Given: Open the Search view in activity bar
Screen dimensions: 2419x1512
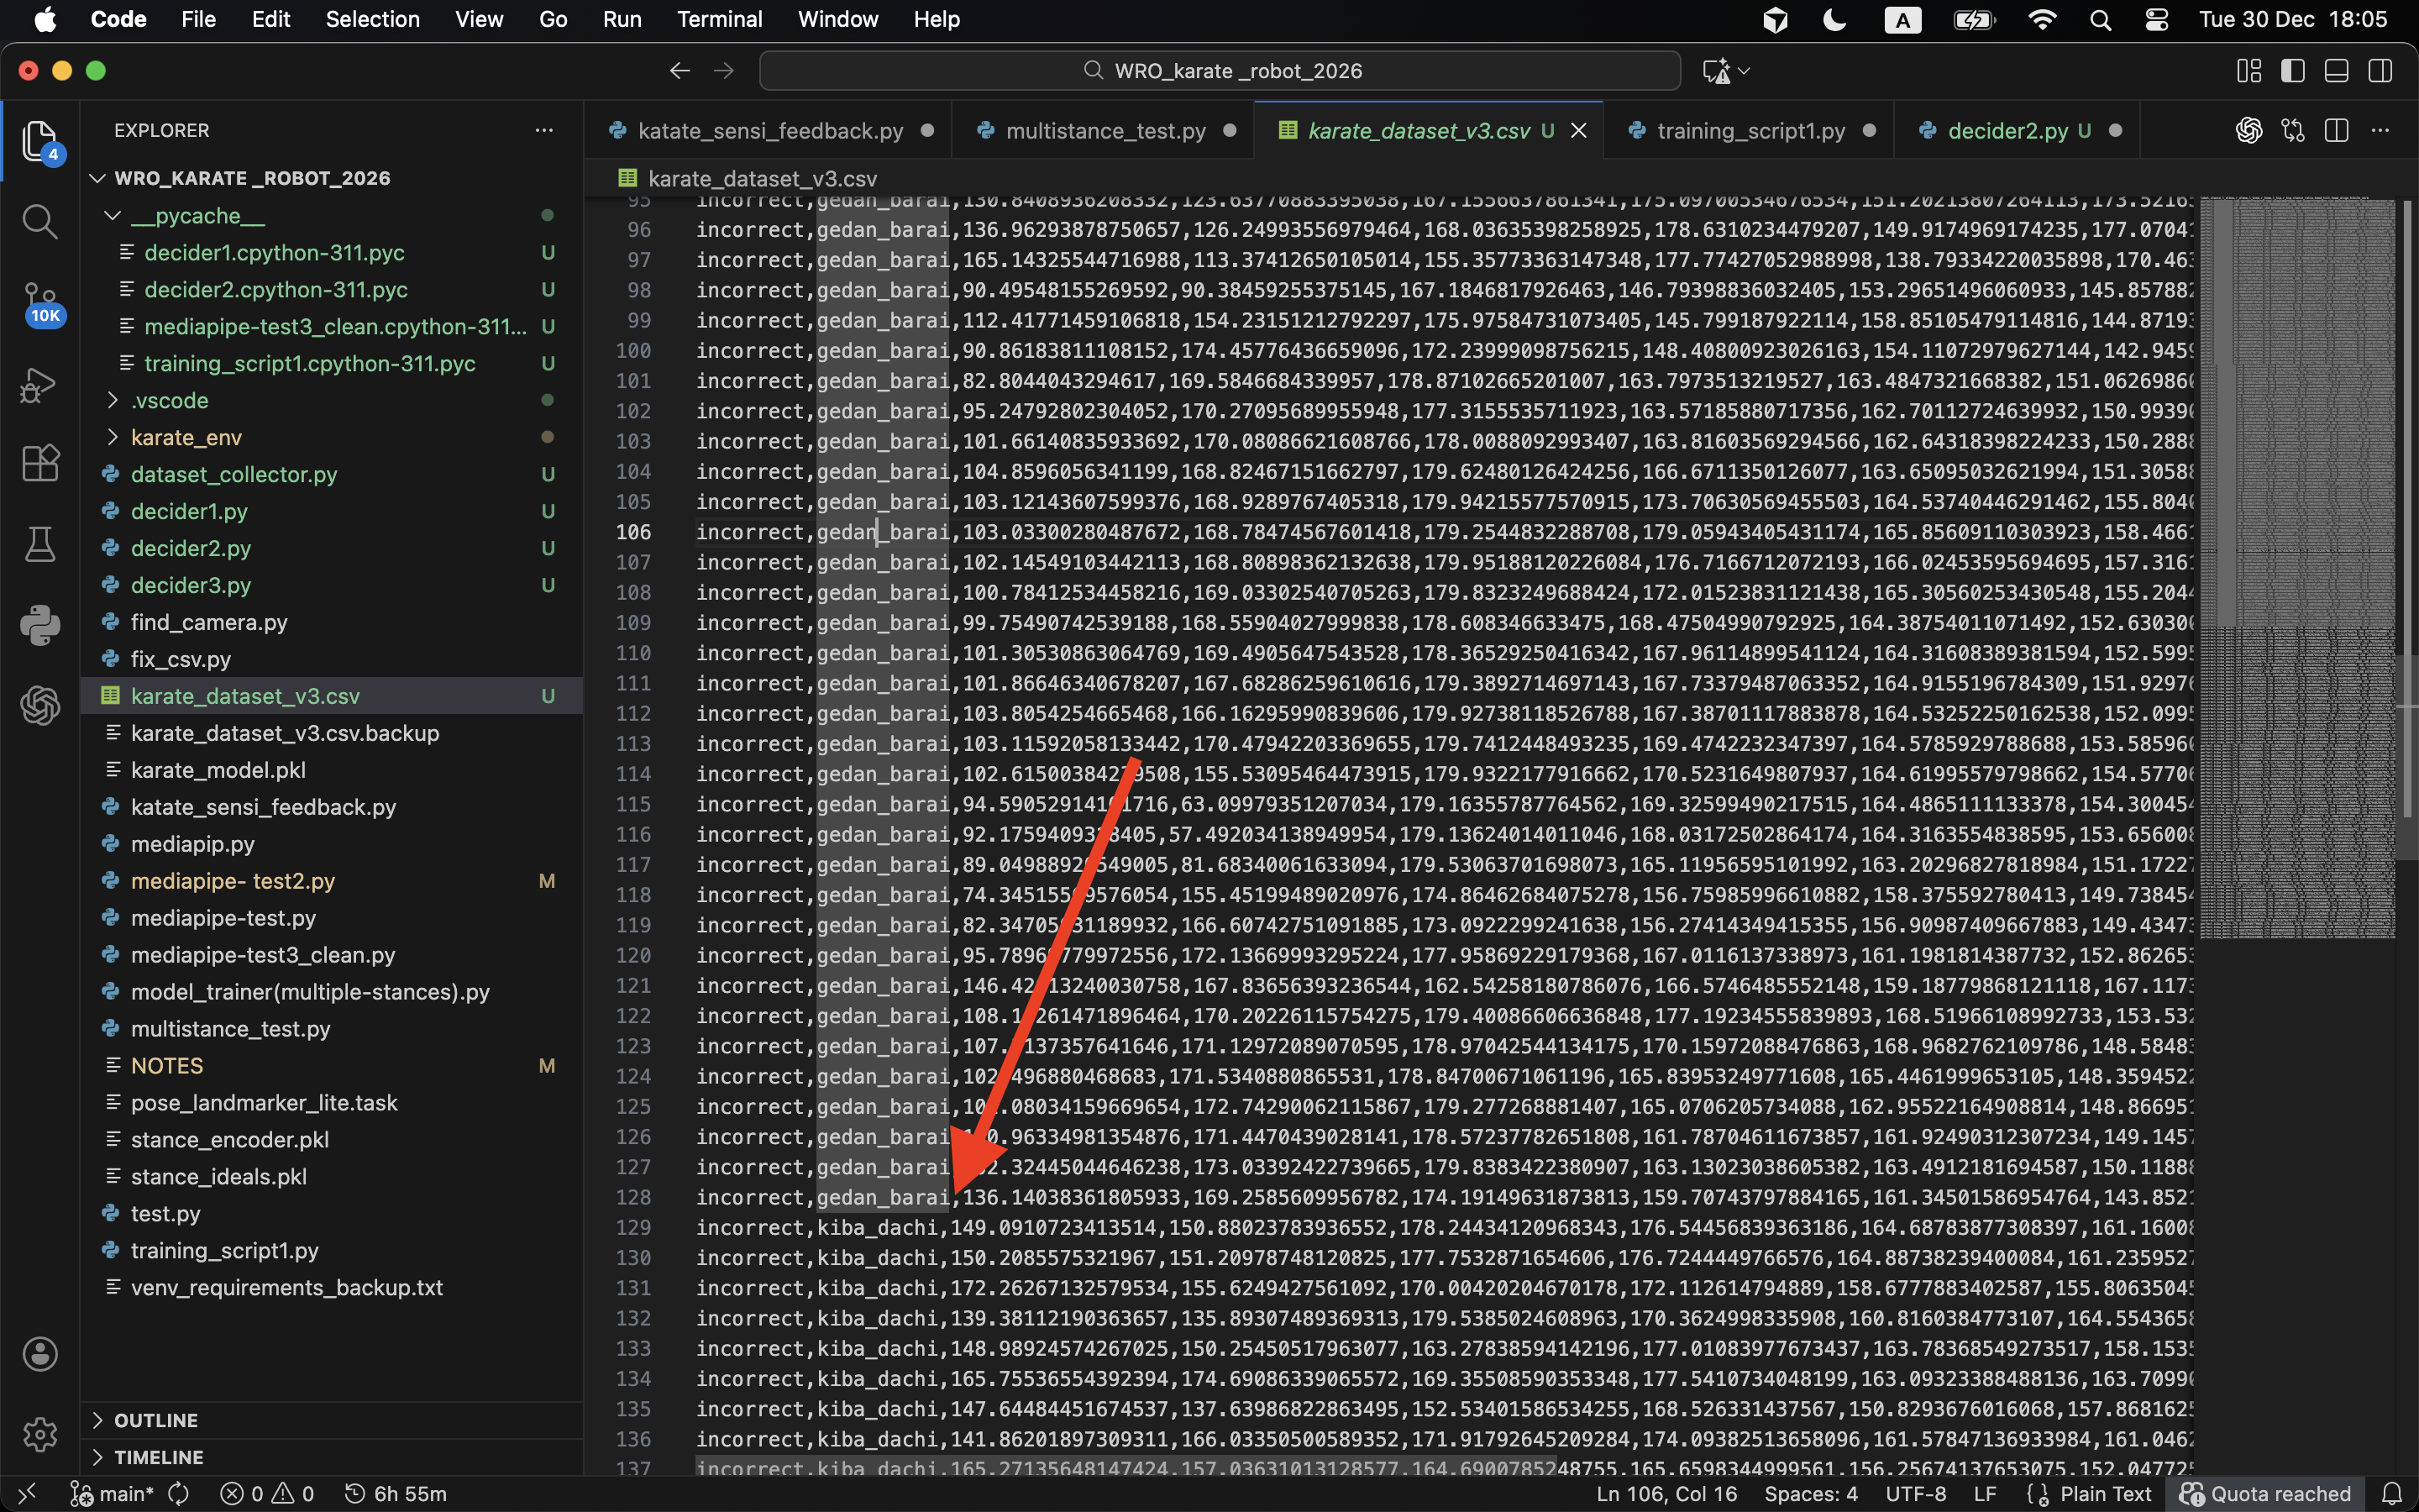Looking at the screenshot, I should [40, 222].
